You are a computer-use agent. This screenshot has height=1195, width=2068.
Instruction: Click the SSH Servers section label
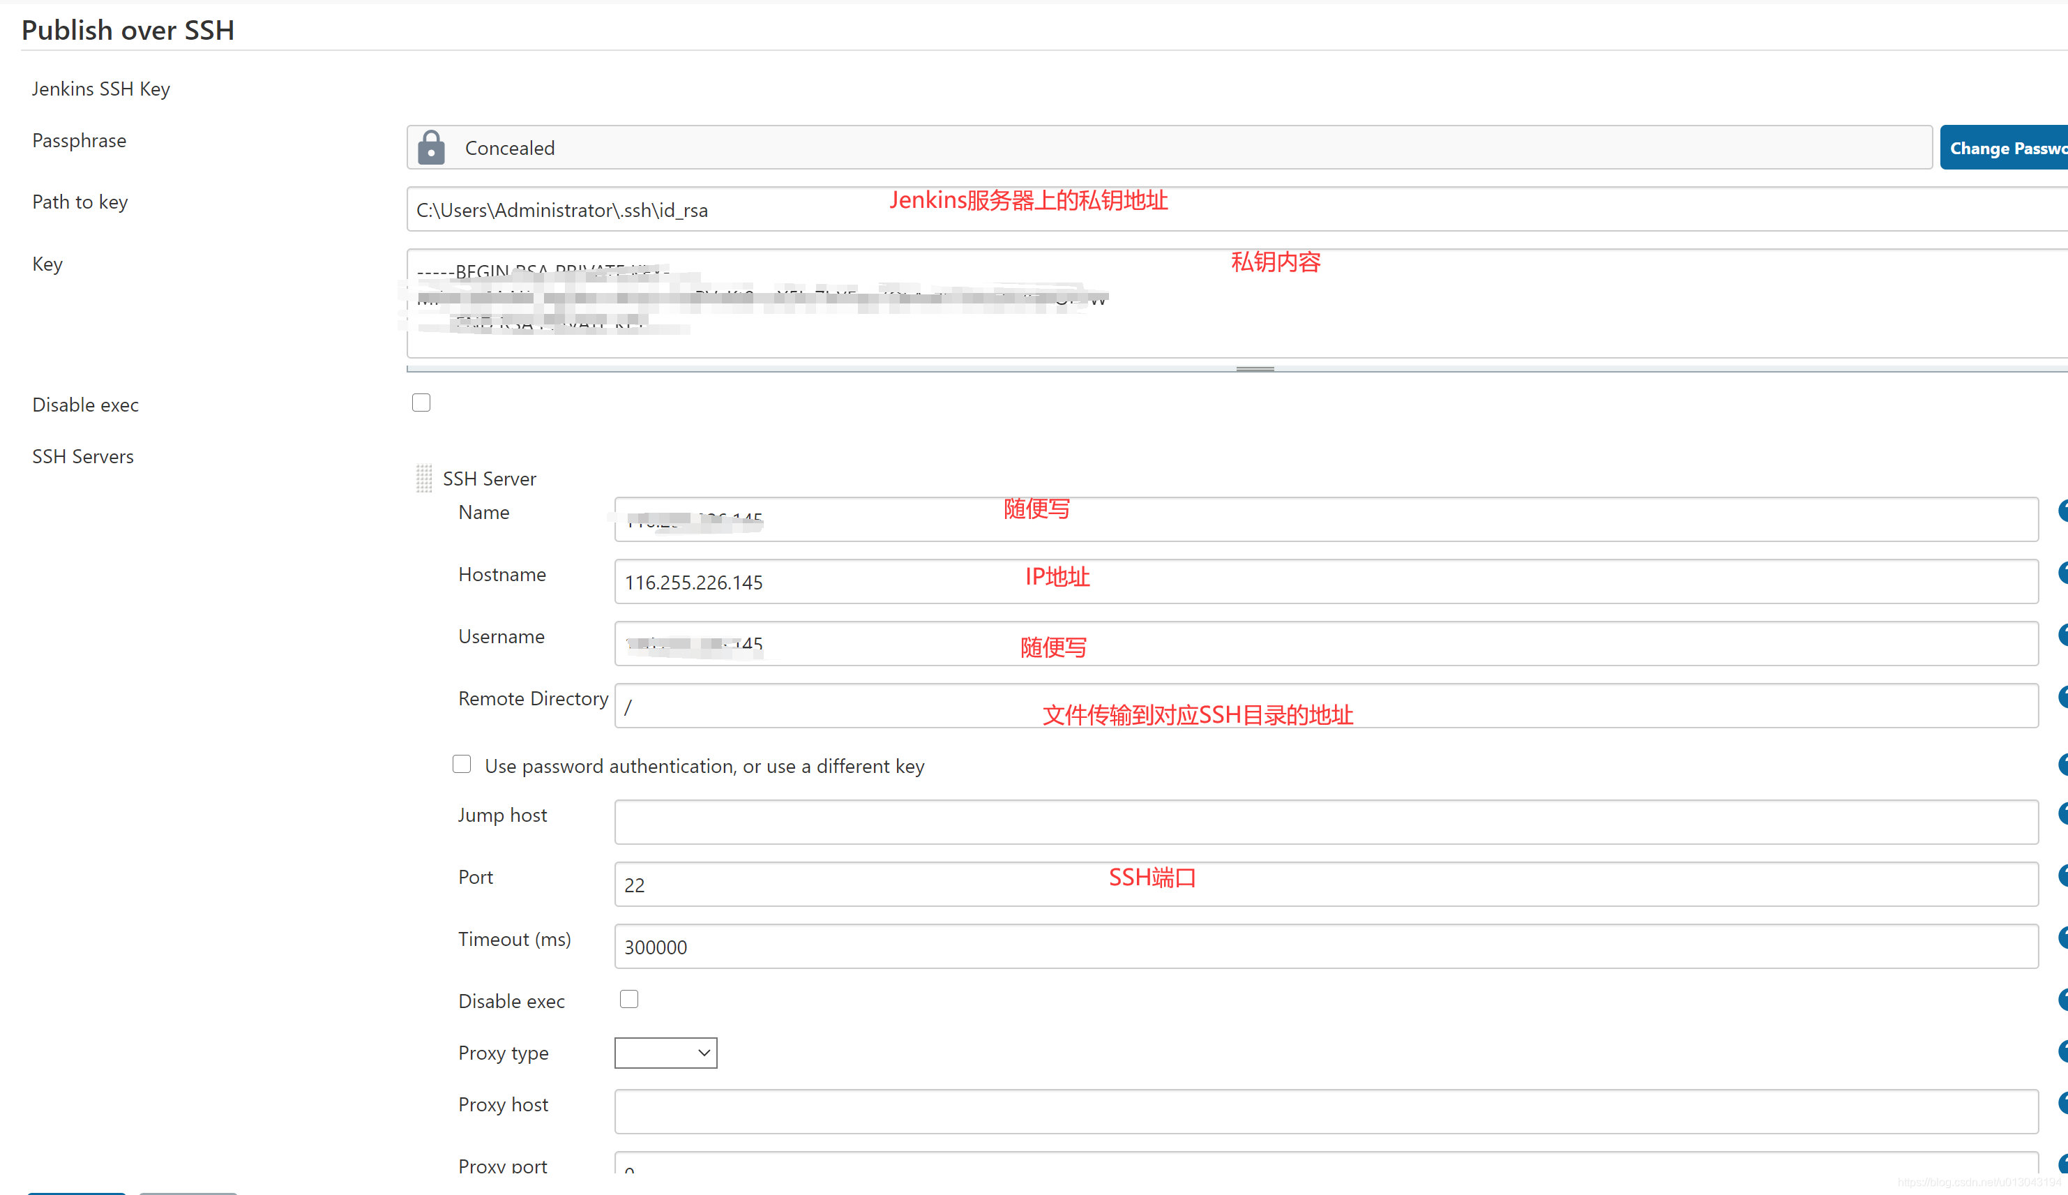coord(83,456)
